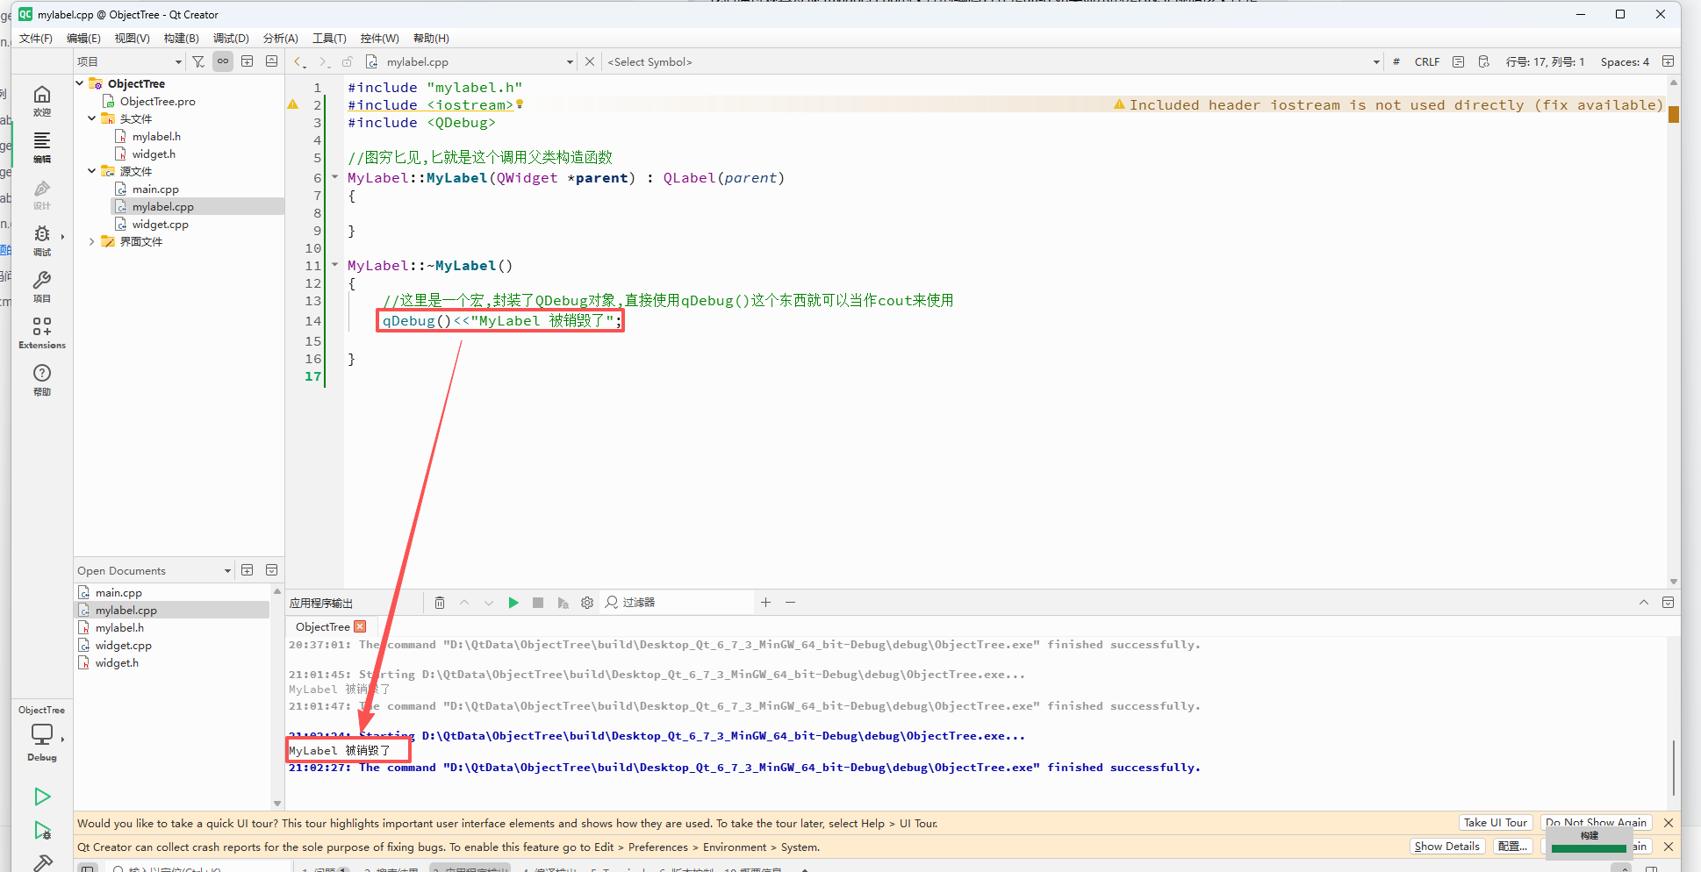Click the Spaces: 4 indentation setting

1625,61
